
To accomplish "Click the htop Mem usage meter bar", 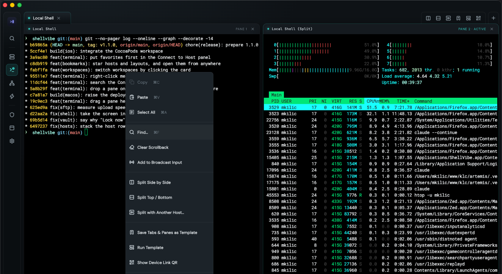I will (324, 70).
